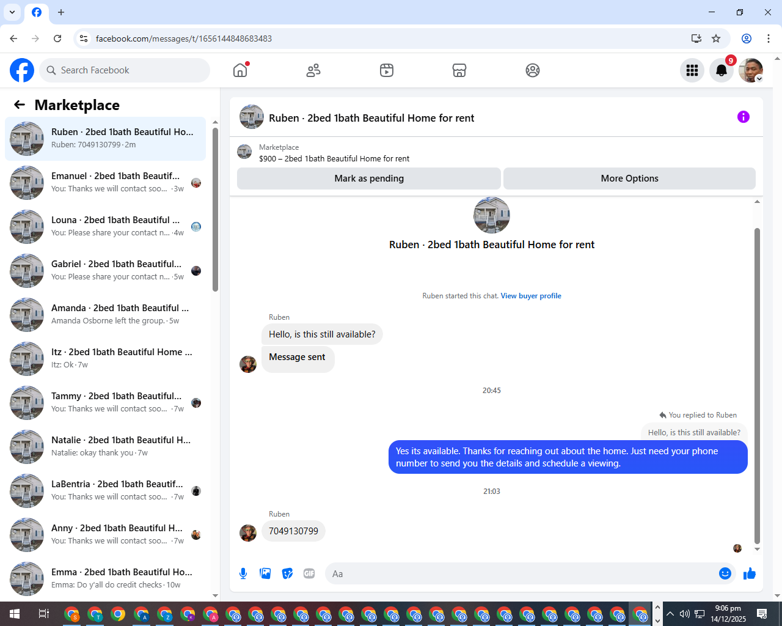This screenshot has width=782, height=626.
Task: Open Windows Task View
Action: (x=43, y=614)
